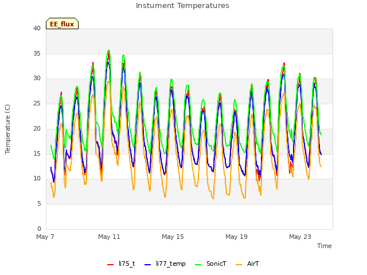367x275 pixels.
Task: Click the Time axis label
Action: [x=325, y=246]
